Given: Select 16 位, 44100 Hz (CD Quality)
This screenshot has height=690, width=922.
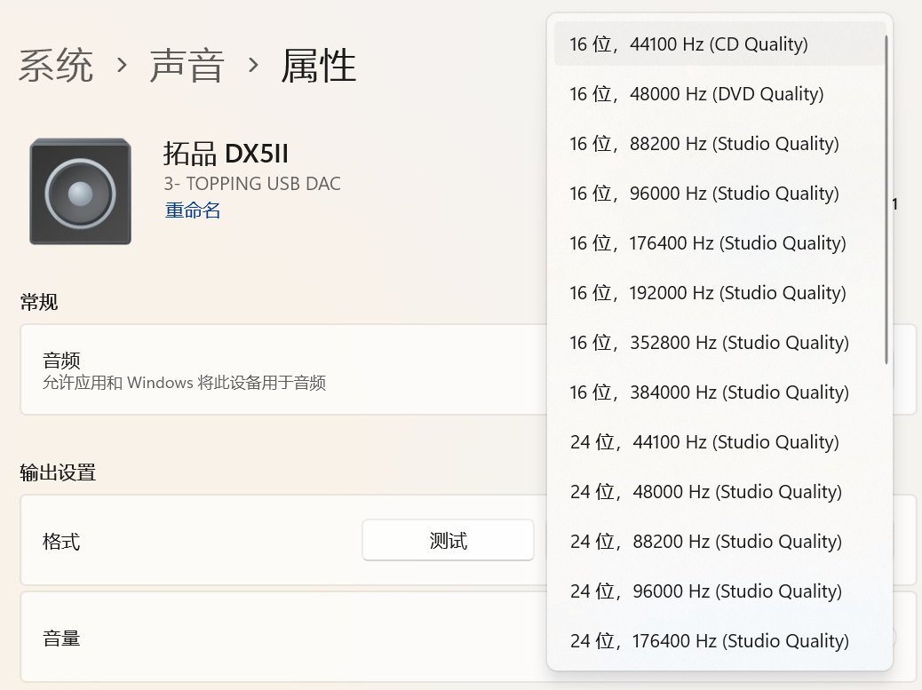Looking at the screenshot, I should coord(719,44).
